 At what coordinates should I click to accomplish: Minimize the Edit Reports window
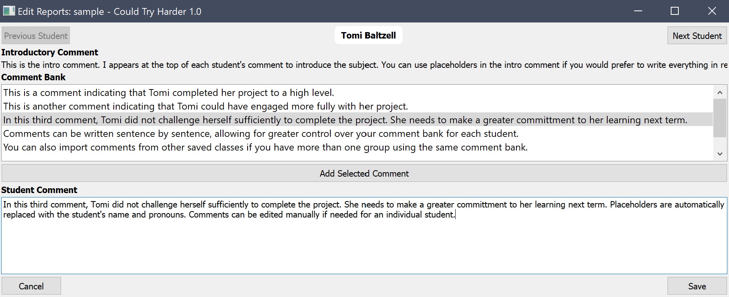coord(638,11)
